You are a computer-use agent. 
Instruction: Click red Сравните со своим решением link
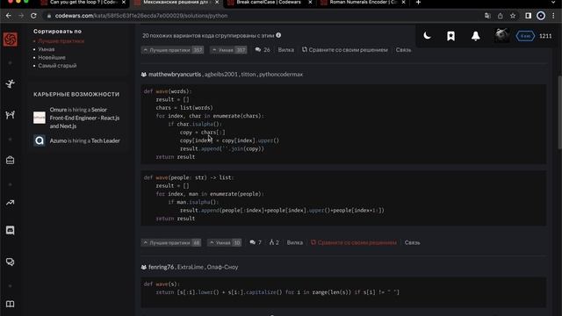pos(354,242)
